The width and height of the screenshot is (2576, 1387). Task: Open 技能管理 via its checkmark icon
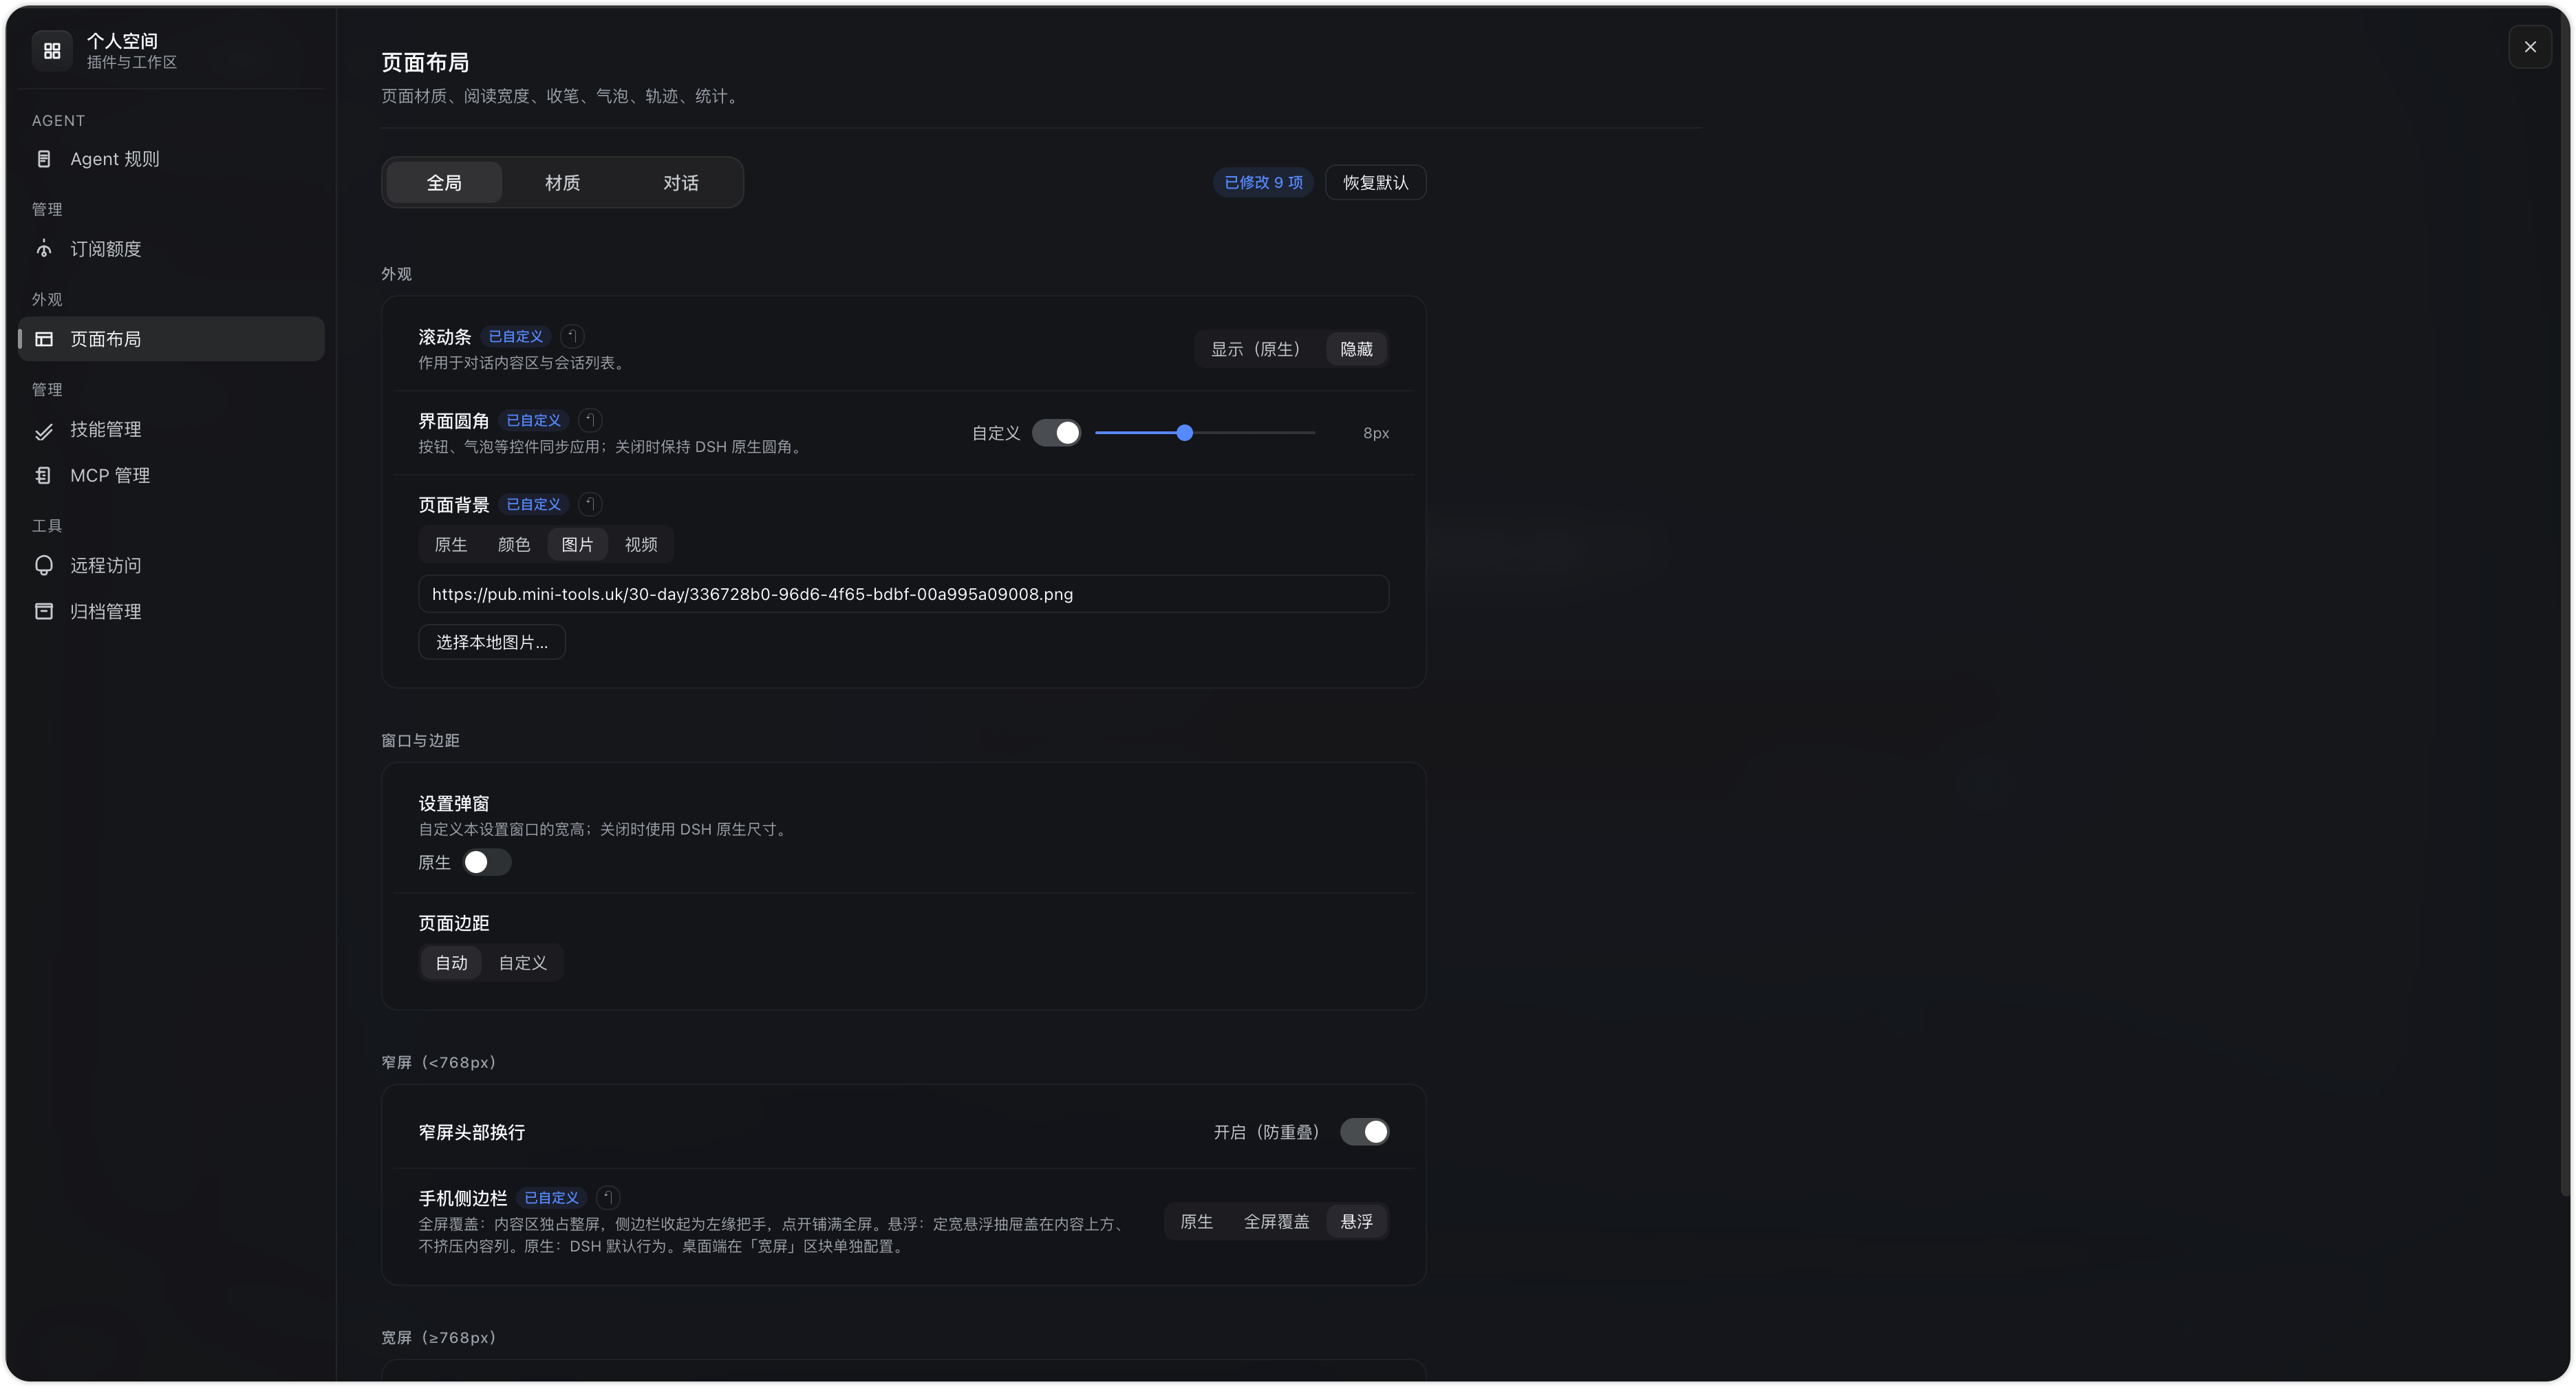click(x=44, y=431)
